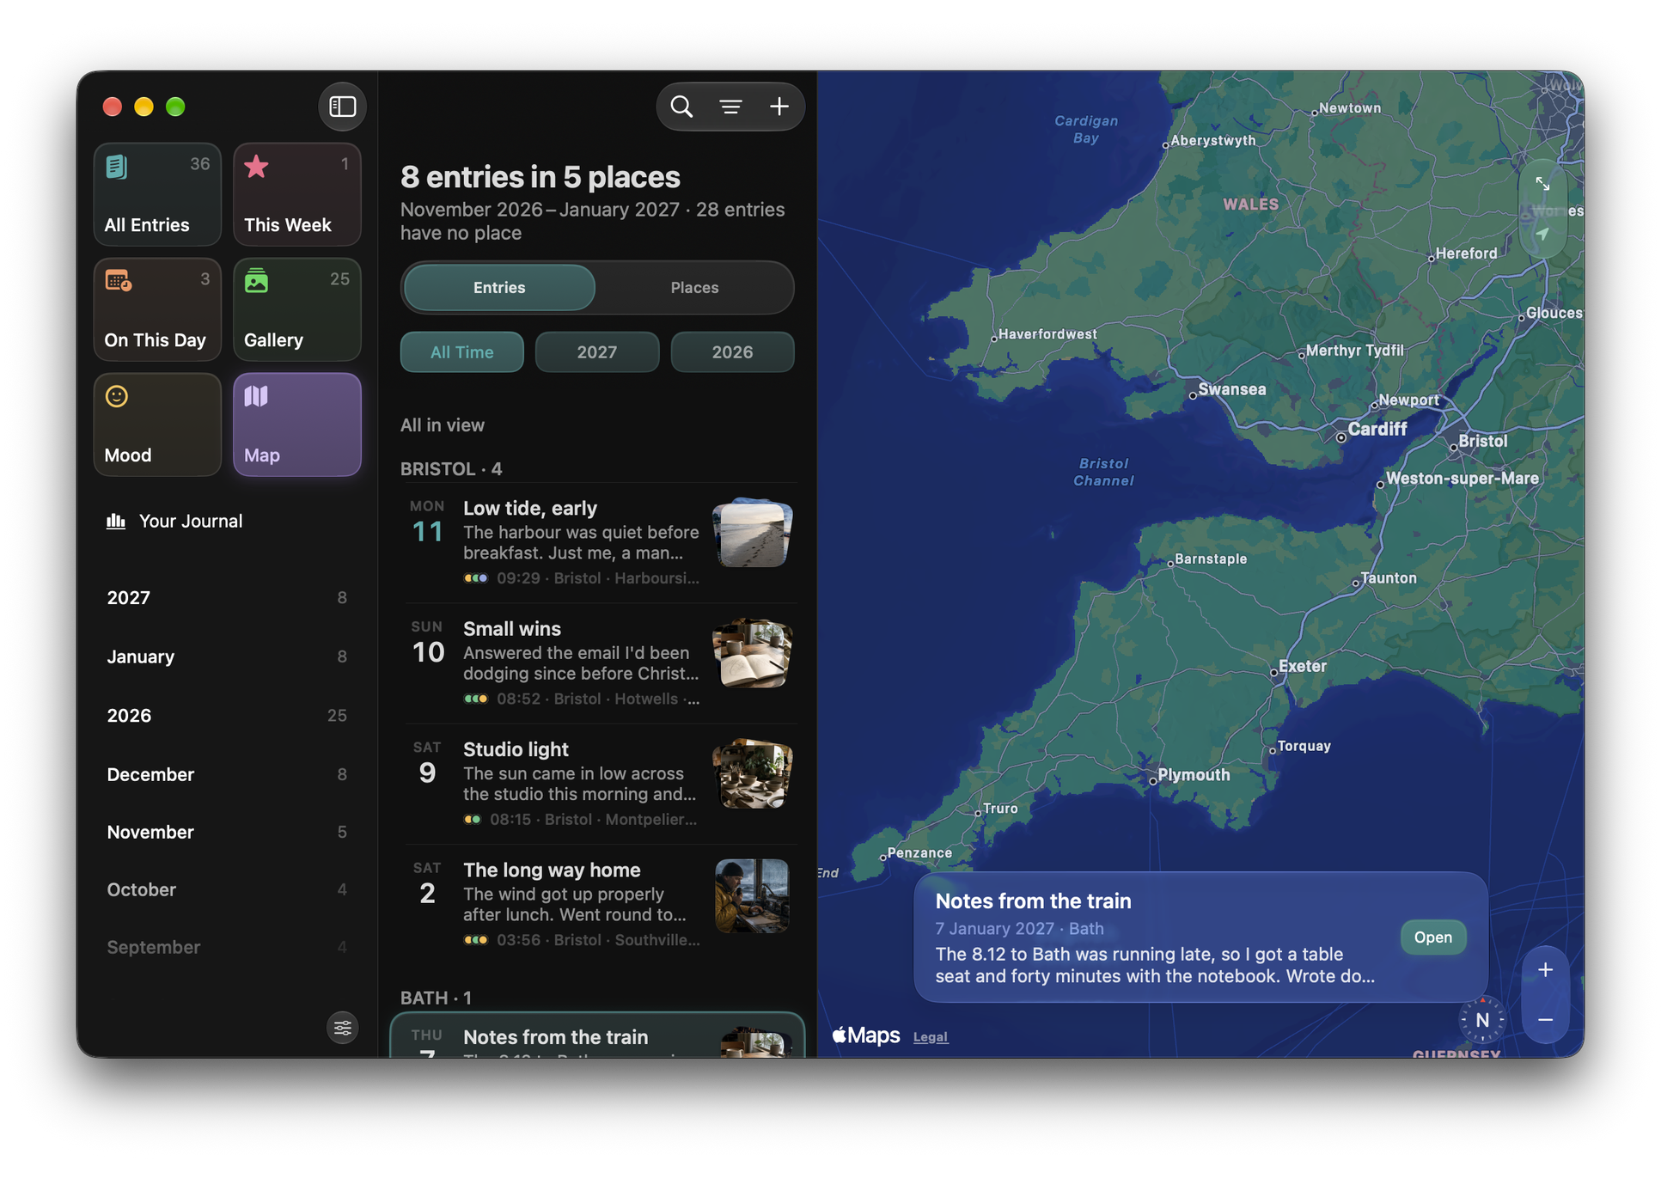The height and width of the screenshot is (1203, 1661).
Task: Expand the map to full size
Action: (x=1542, y=184)
